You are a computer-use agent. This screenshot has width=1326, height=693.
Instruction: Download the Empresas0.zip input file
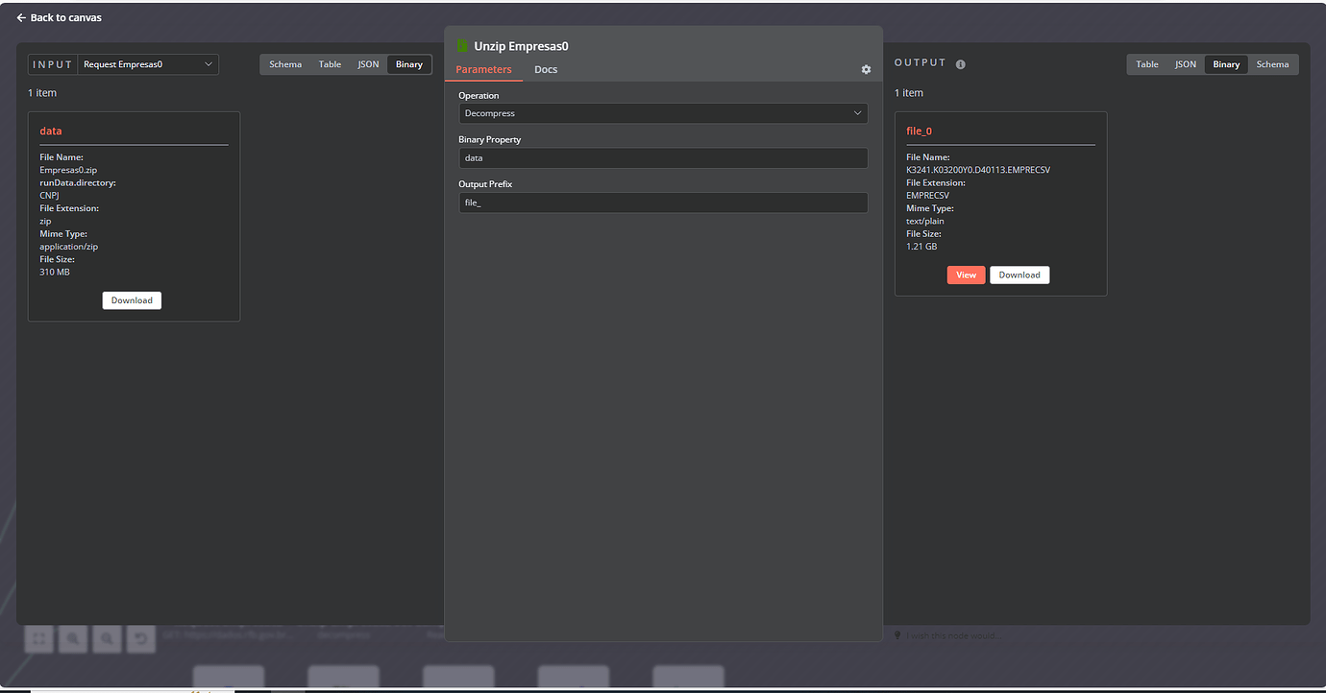132,300
